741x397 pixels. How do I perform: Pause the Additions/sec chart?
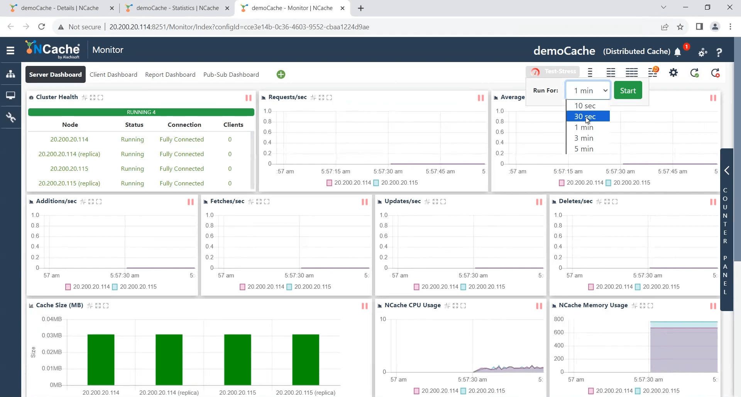(191, 202)
